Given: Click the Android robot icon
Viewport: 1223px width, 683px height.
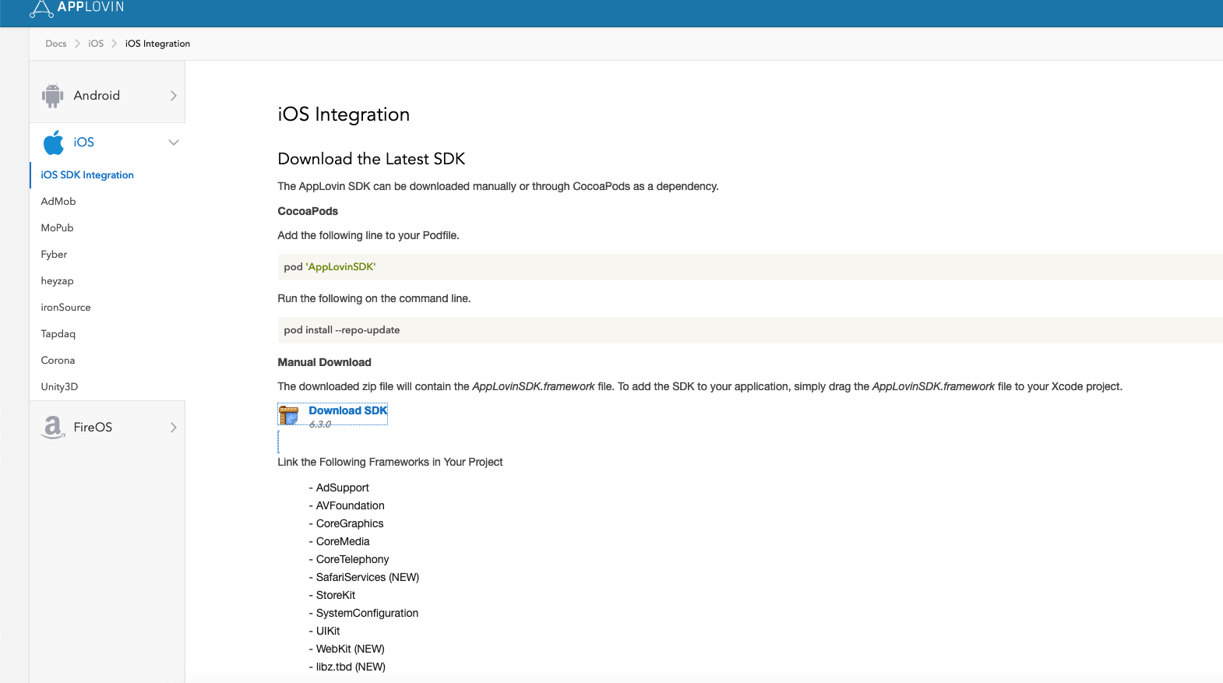Looking at the screenshot, I should pyautogui.click(x=52, y=96).
